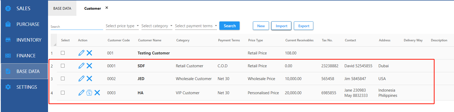Select the checkbox in the SDF row
Image resolution: width=454 pixels, height=112 pixels.
coord(63,66)
